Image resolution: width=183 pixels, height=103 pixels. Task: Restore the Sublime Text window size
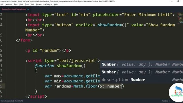(x=178, y=1)
